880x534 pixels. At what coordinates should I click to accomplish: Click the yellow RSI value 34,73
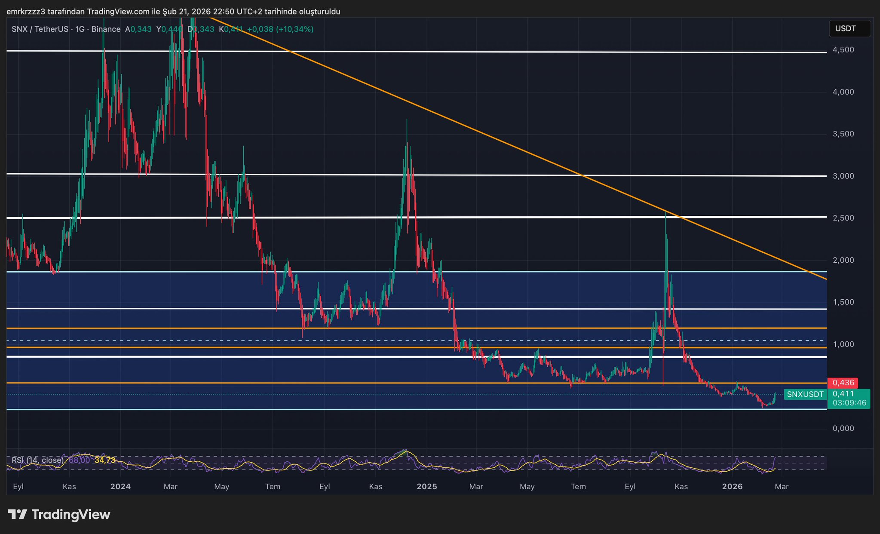(105, 460)
